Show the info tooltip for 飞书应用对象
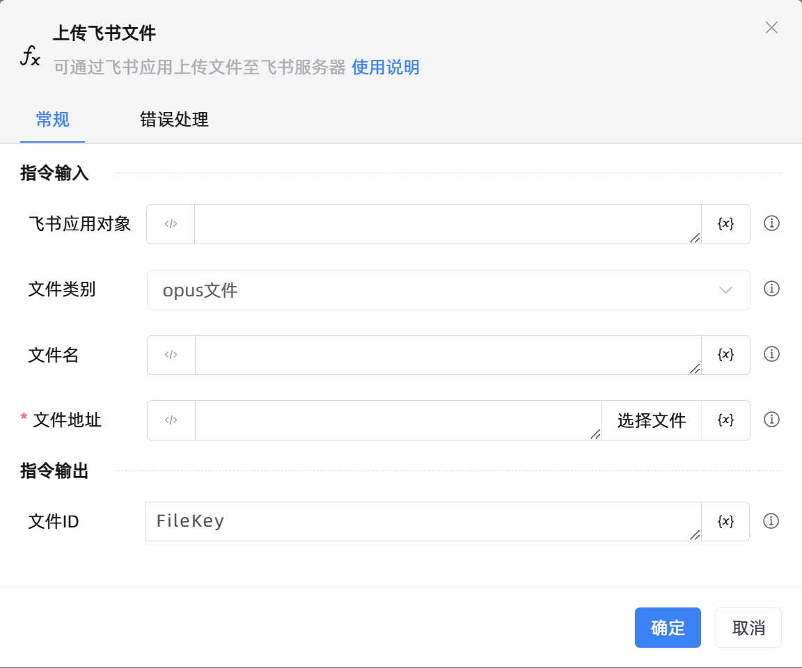 click(x=771, y=223)
